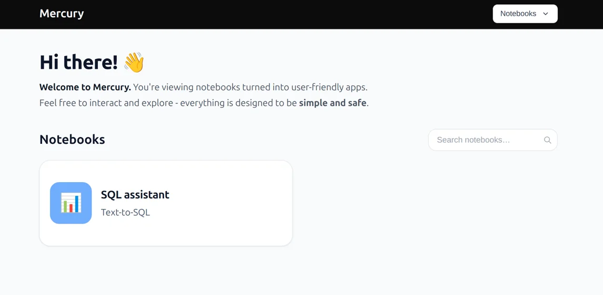
Task: Expand the chevron arrow beside Notebooks
Action: (x=546, y=14)
